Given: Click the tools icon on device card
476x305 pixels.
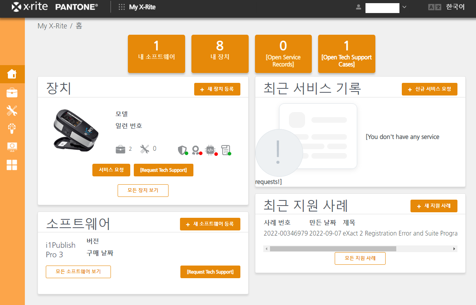Looking at the screenshot, I should (145, 149).
